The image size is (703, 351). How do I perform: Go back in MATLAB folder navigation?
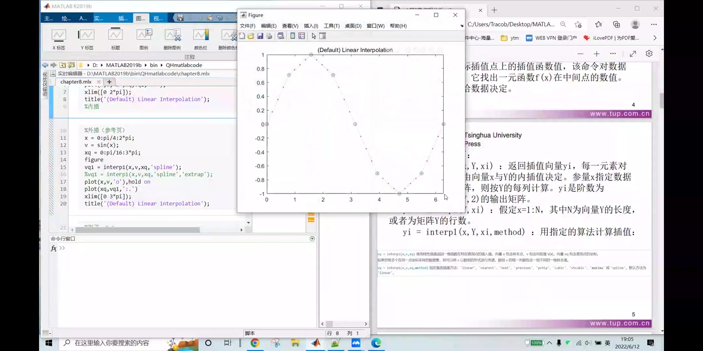click(45, 65)
